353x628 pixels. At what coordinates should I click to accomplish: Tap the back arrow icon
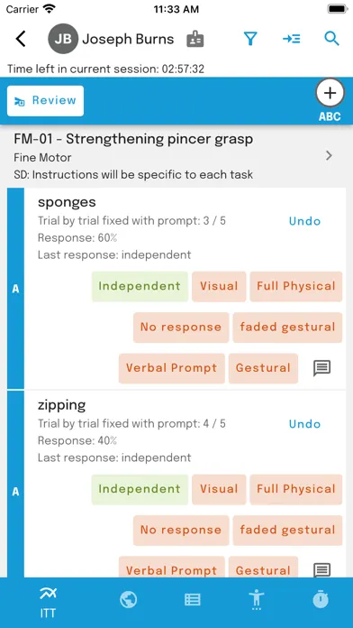(x=21, y=39)
